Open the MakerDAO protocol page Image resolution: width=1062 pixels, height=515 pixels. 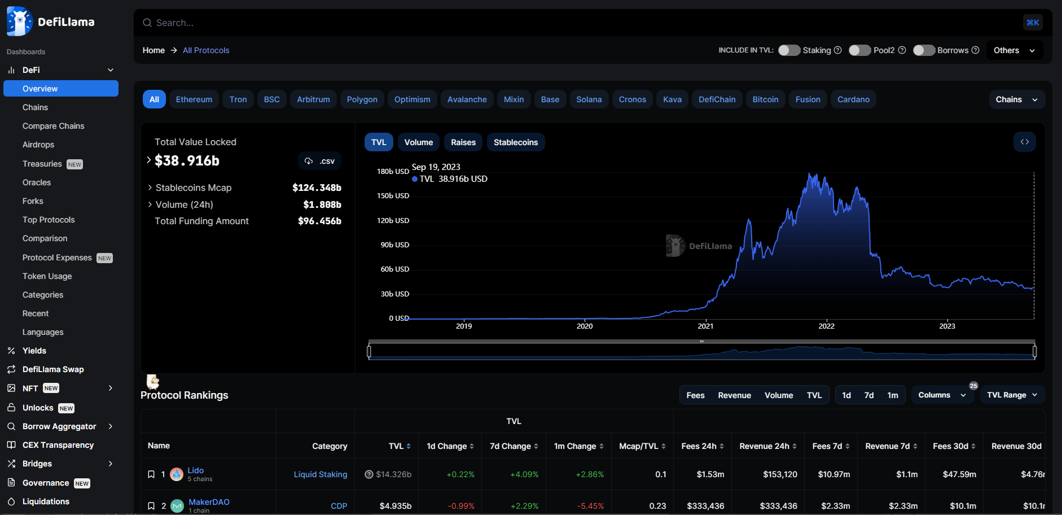(209, 502)
